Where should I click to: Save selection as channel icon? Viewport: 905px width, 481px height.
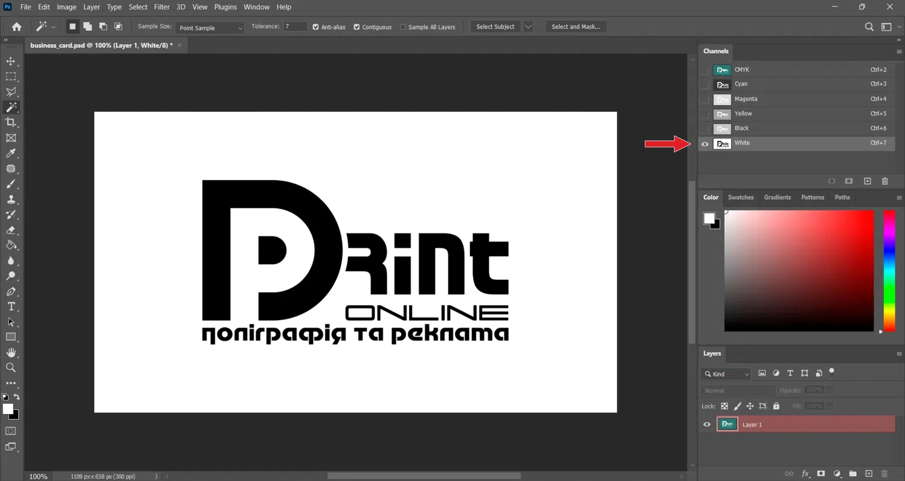coord(849,181)
